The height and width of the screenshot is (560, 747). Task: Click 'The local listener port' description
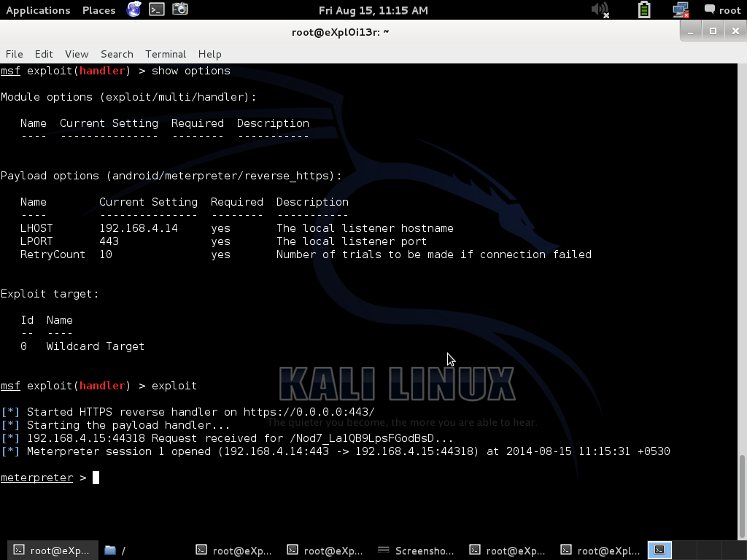tap(352, 241)
